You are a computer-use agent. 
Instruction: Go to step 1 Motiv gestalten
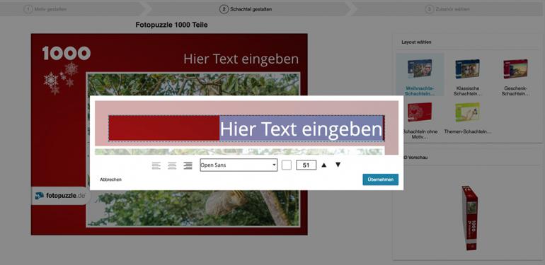tap(45, 9)
